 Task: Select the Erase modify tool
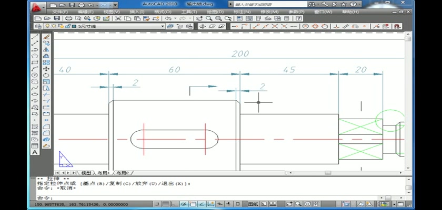coord(46,37)
